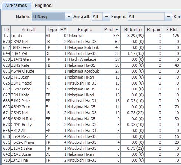Sort by the Aircraft column header
The width and height of the screenshot is (181, 165).
pos(28,30)
